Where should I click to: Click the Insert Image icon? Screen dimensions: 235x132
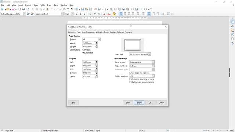82,9
